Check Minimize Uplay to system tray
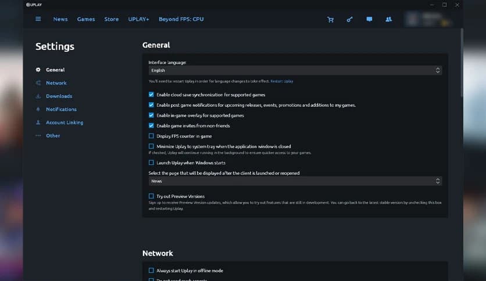486x281 pixels. pos(151,146)
